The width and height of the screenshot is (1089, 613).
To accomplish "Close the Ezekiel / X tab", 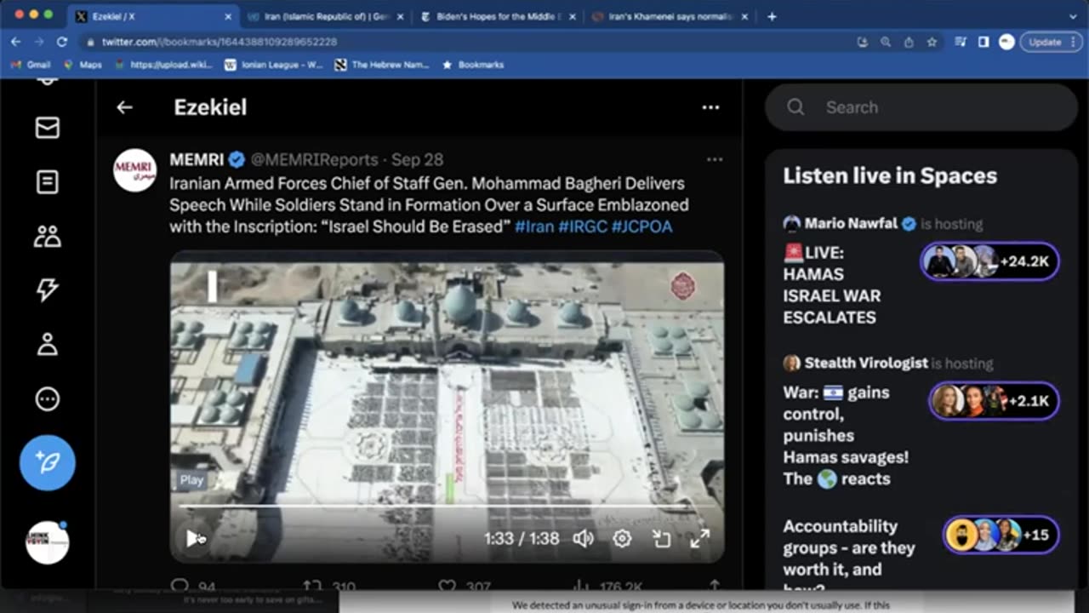I will pyautogui.click(x=228, y=16).
